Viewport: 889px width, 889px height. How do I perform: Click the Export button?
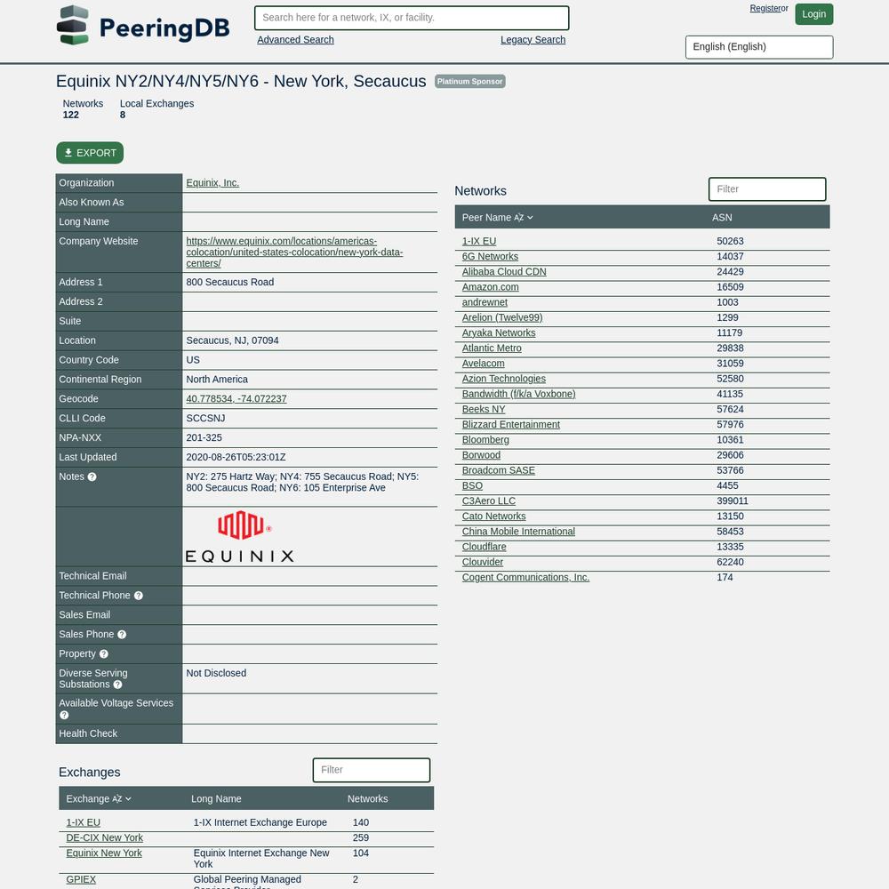click(x=90, y=153)
